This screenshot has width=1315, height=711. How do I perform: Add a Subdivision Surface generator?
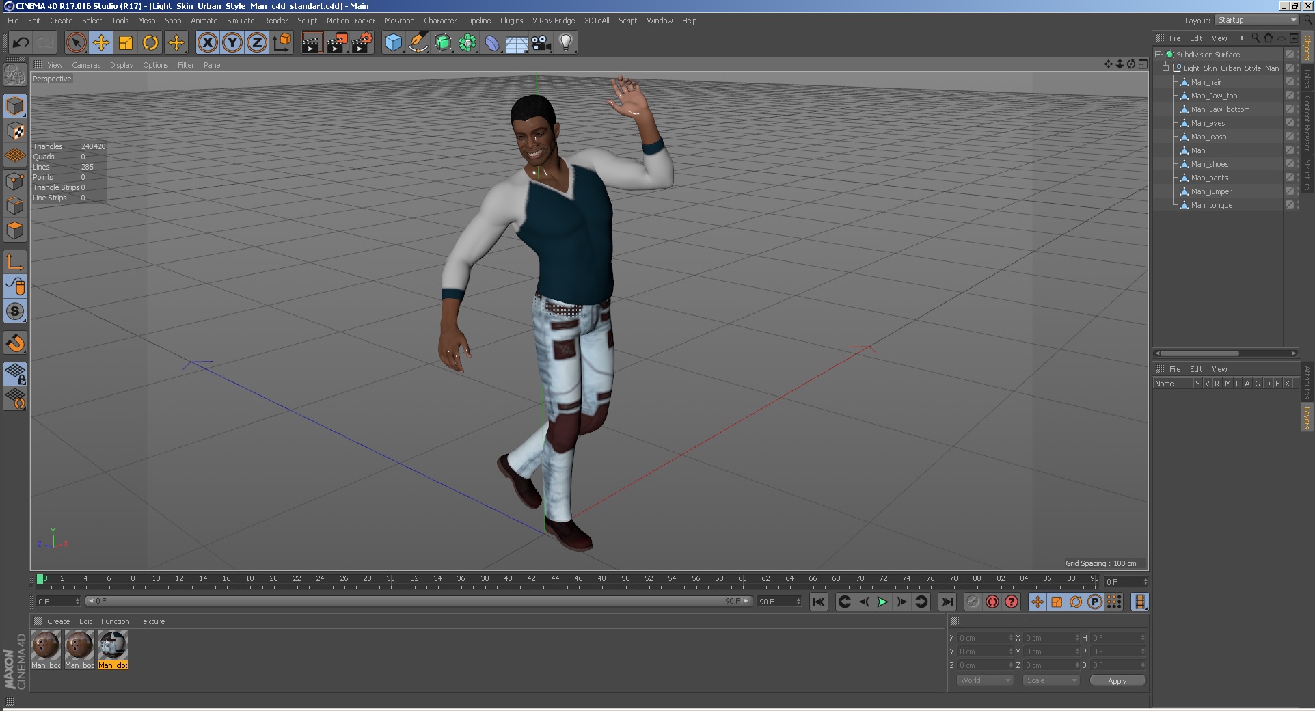coord(443,43)
